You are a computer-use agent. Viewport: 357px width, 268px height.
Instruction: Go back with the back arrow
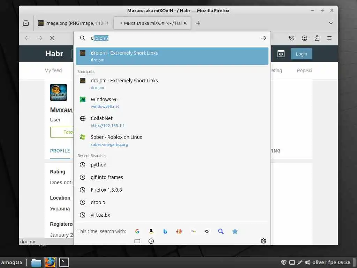point(27,38)
